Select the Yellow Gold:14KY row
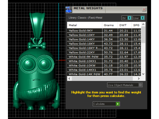This screenshot has height=119, width=159. [x=104, y=39]
